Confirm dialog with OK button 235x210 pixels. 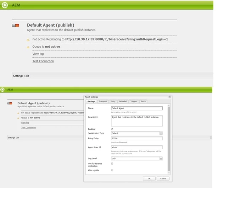click(149, 179)
